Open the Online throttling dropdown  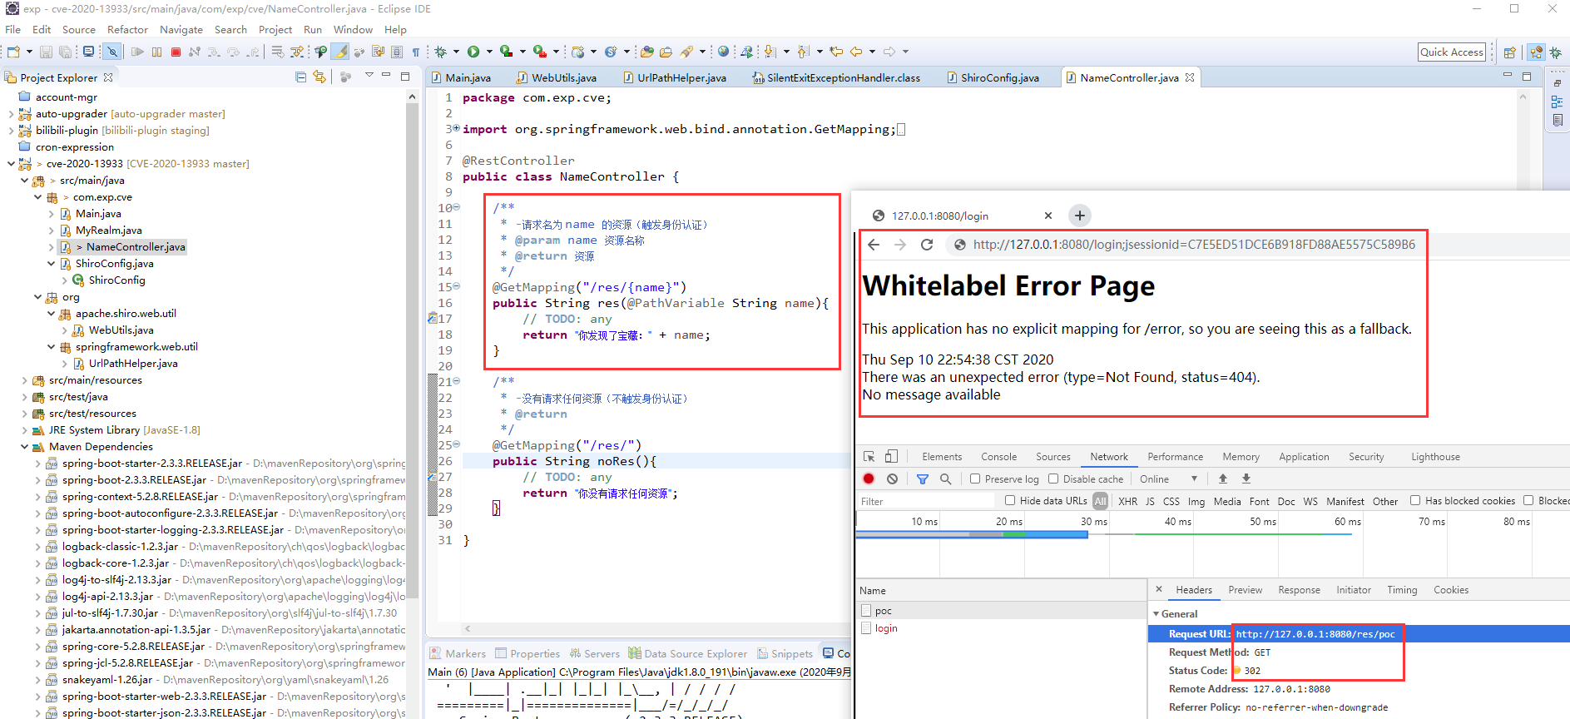(1168, 479)
